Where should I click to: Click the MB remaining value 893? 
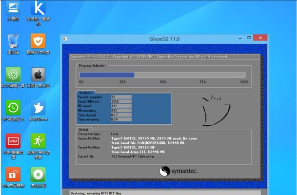(x=121, y=110)
